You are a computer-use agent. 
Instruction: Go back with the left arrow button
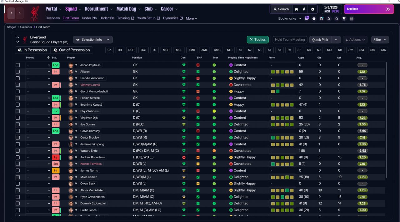(x=12, y=13)
